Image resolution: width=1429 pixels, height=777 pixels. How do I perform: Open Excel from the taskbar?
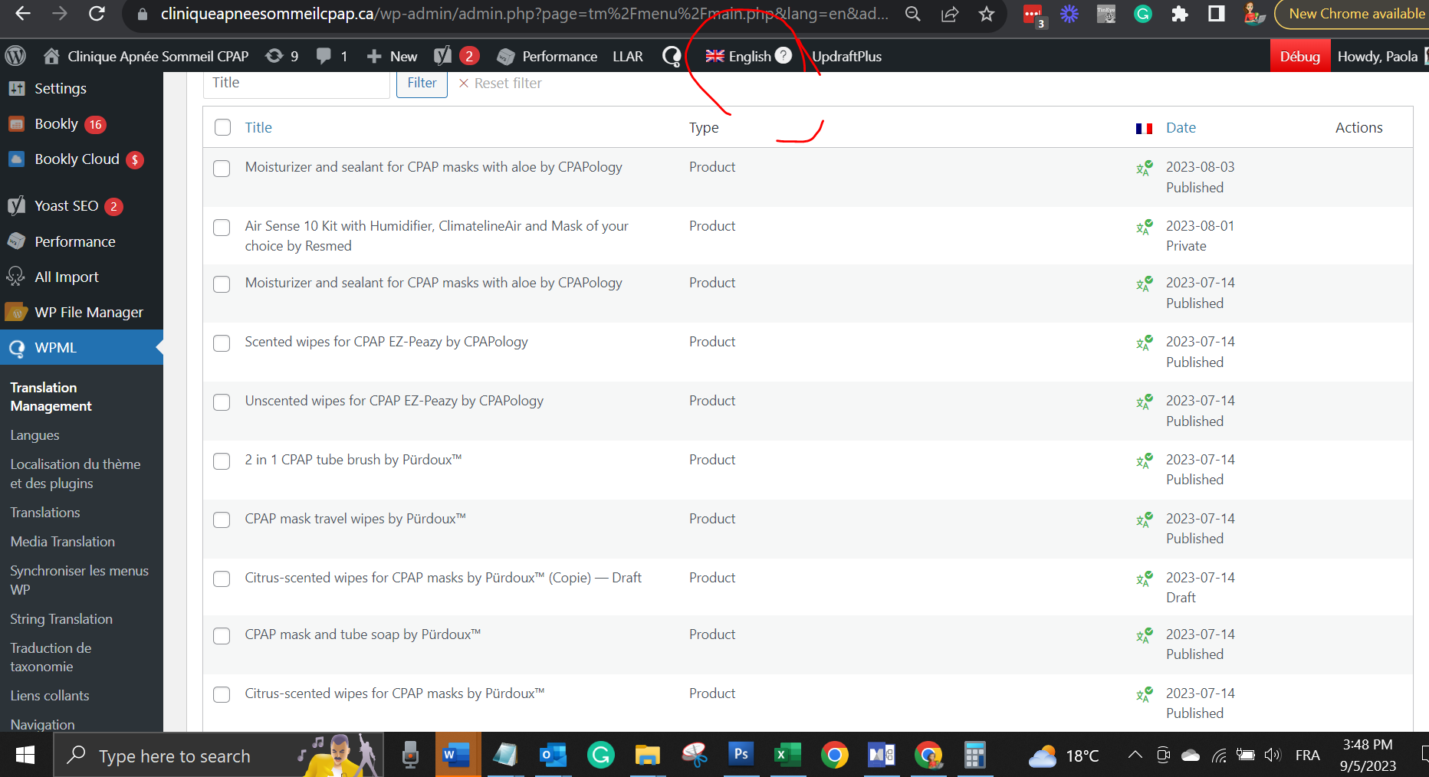787,755
